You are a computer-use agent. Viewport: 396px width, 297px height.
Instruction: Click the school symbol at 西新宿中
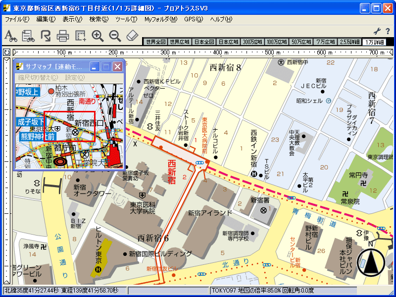281,62
